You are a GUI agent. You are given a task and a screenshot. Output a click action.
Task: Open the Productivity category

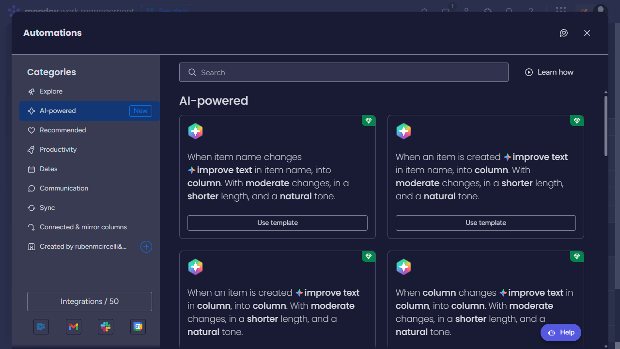[58, 150]
